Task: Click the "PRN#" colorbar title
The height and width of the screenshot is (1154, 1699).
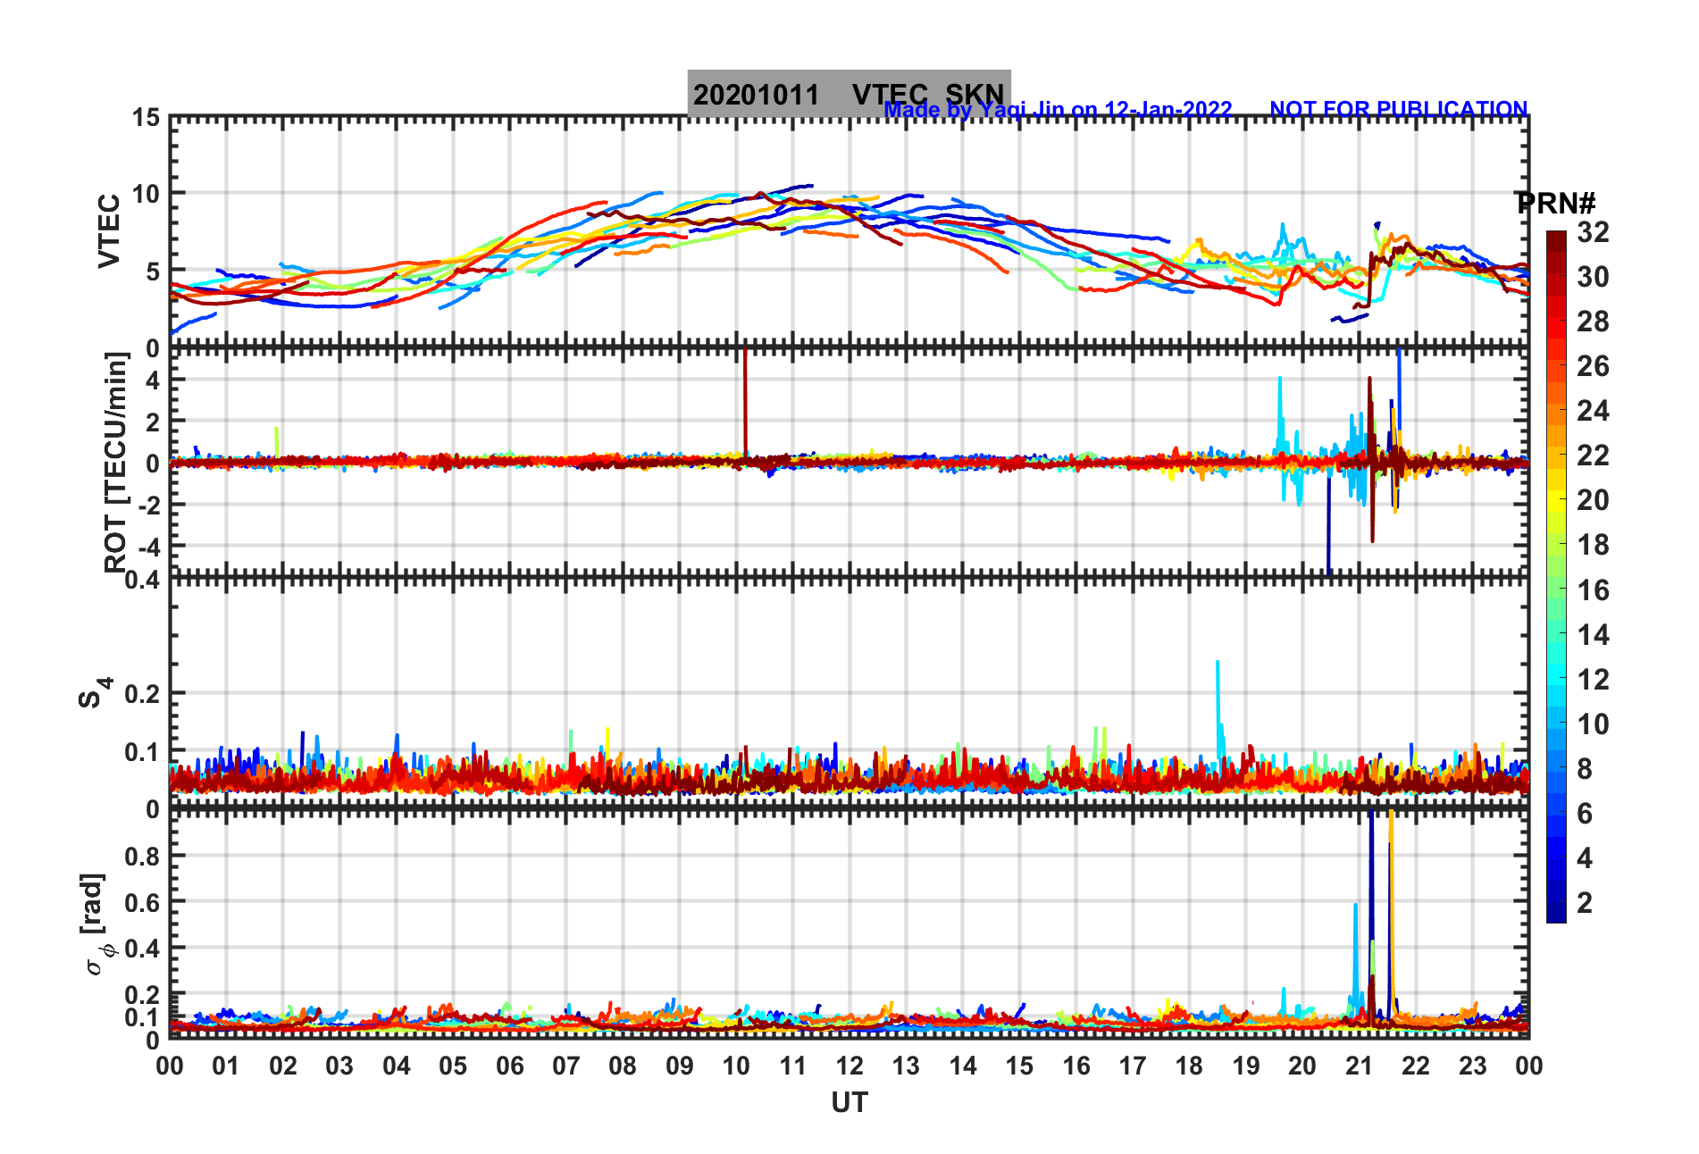Action: (x=1556, y=203)
